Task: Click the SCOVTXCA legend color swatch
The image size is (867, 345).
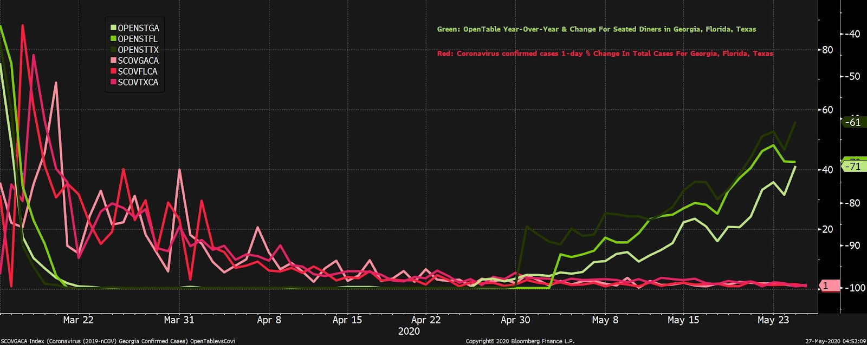Action: [x=114, y=82]
